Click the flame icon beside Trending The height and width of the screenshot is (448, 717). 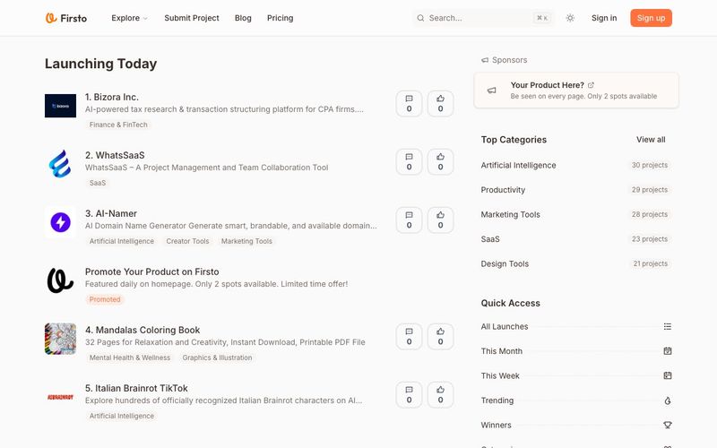click(x=668, y=401)
